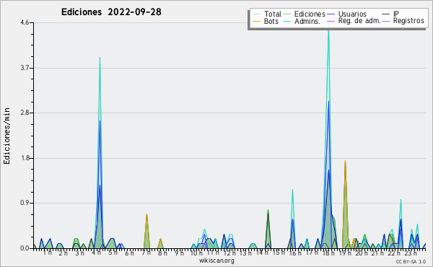Click the '21 h' x-axis label
The image size is (433, 267).
pos(377,253)
